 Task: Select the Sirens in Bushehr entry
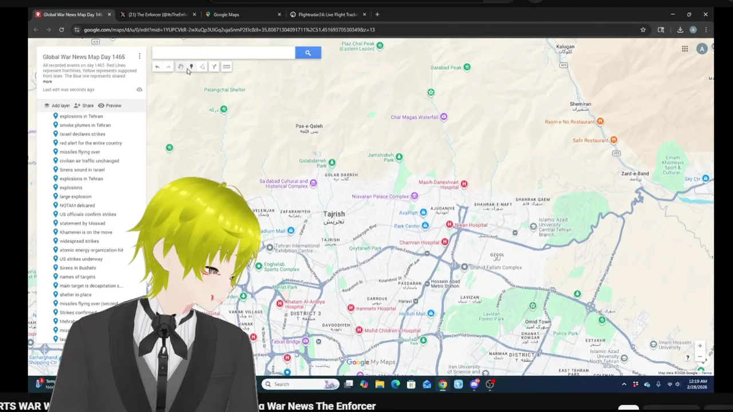[78, 268]
